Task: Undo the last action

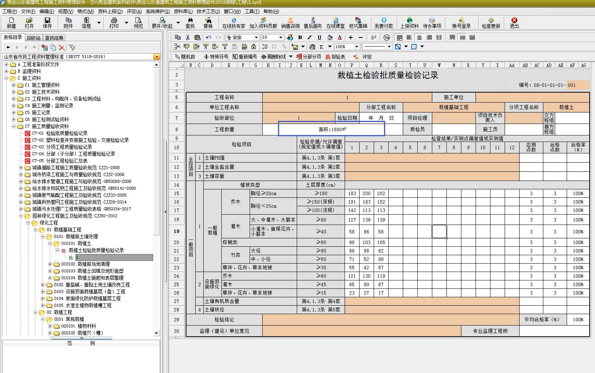Action: coord(209,37)
